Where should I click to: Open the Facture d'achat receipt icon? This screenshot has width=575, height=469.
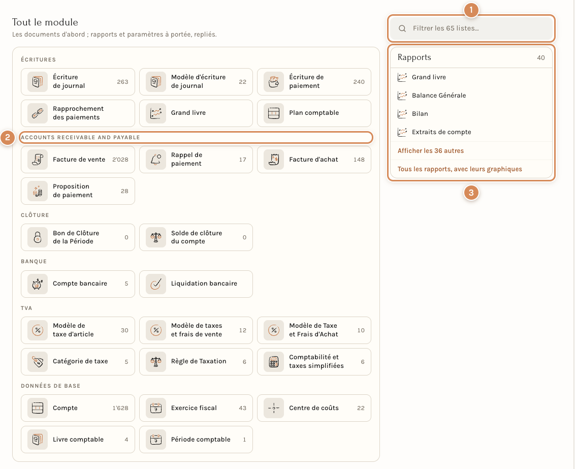tap(274, 160)
